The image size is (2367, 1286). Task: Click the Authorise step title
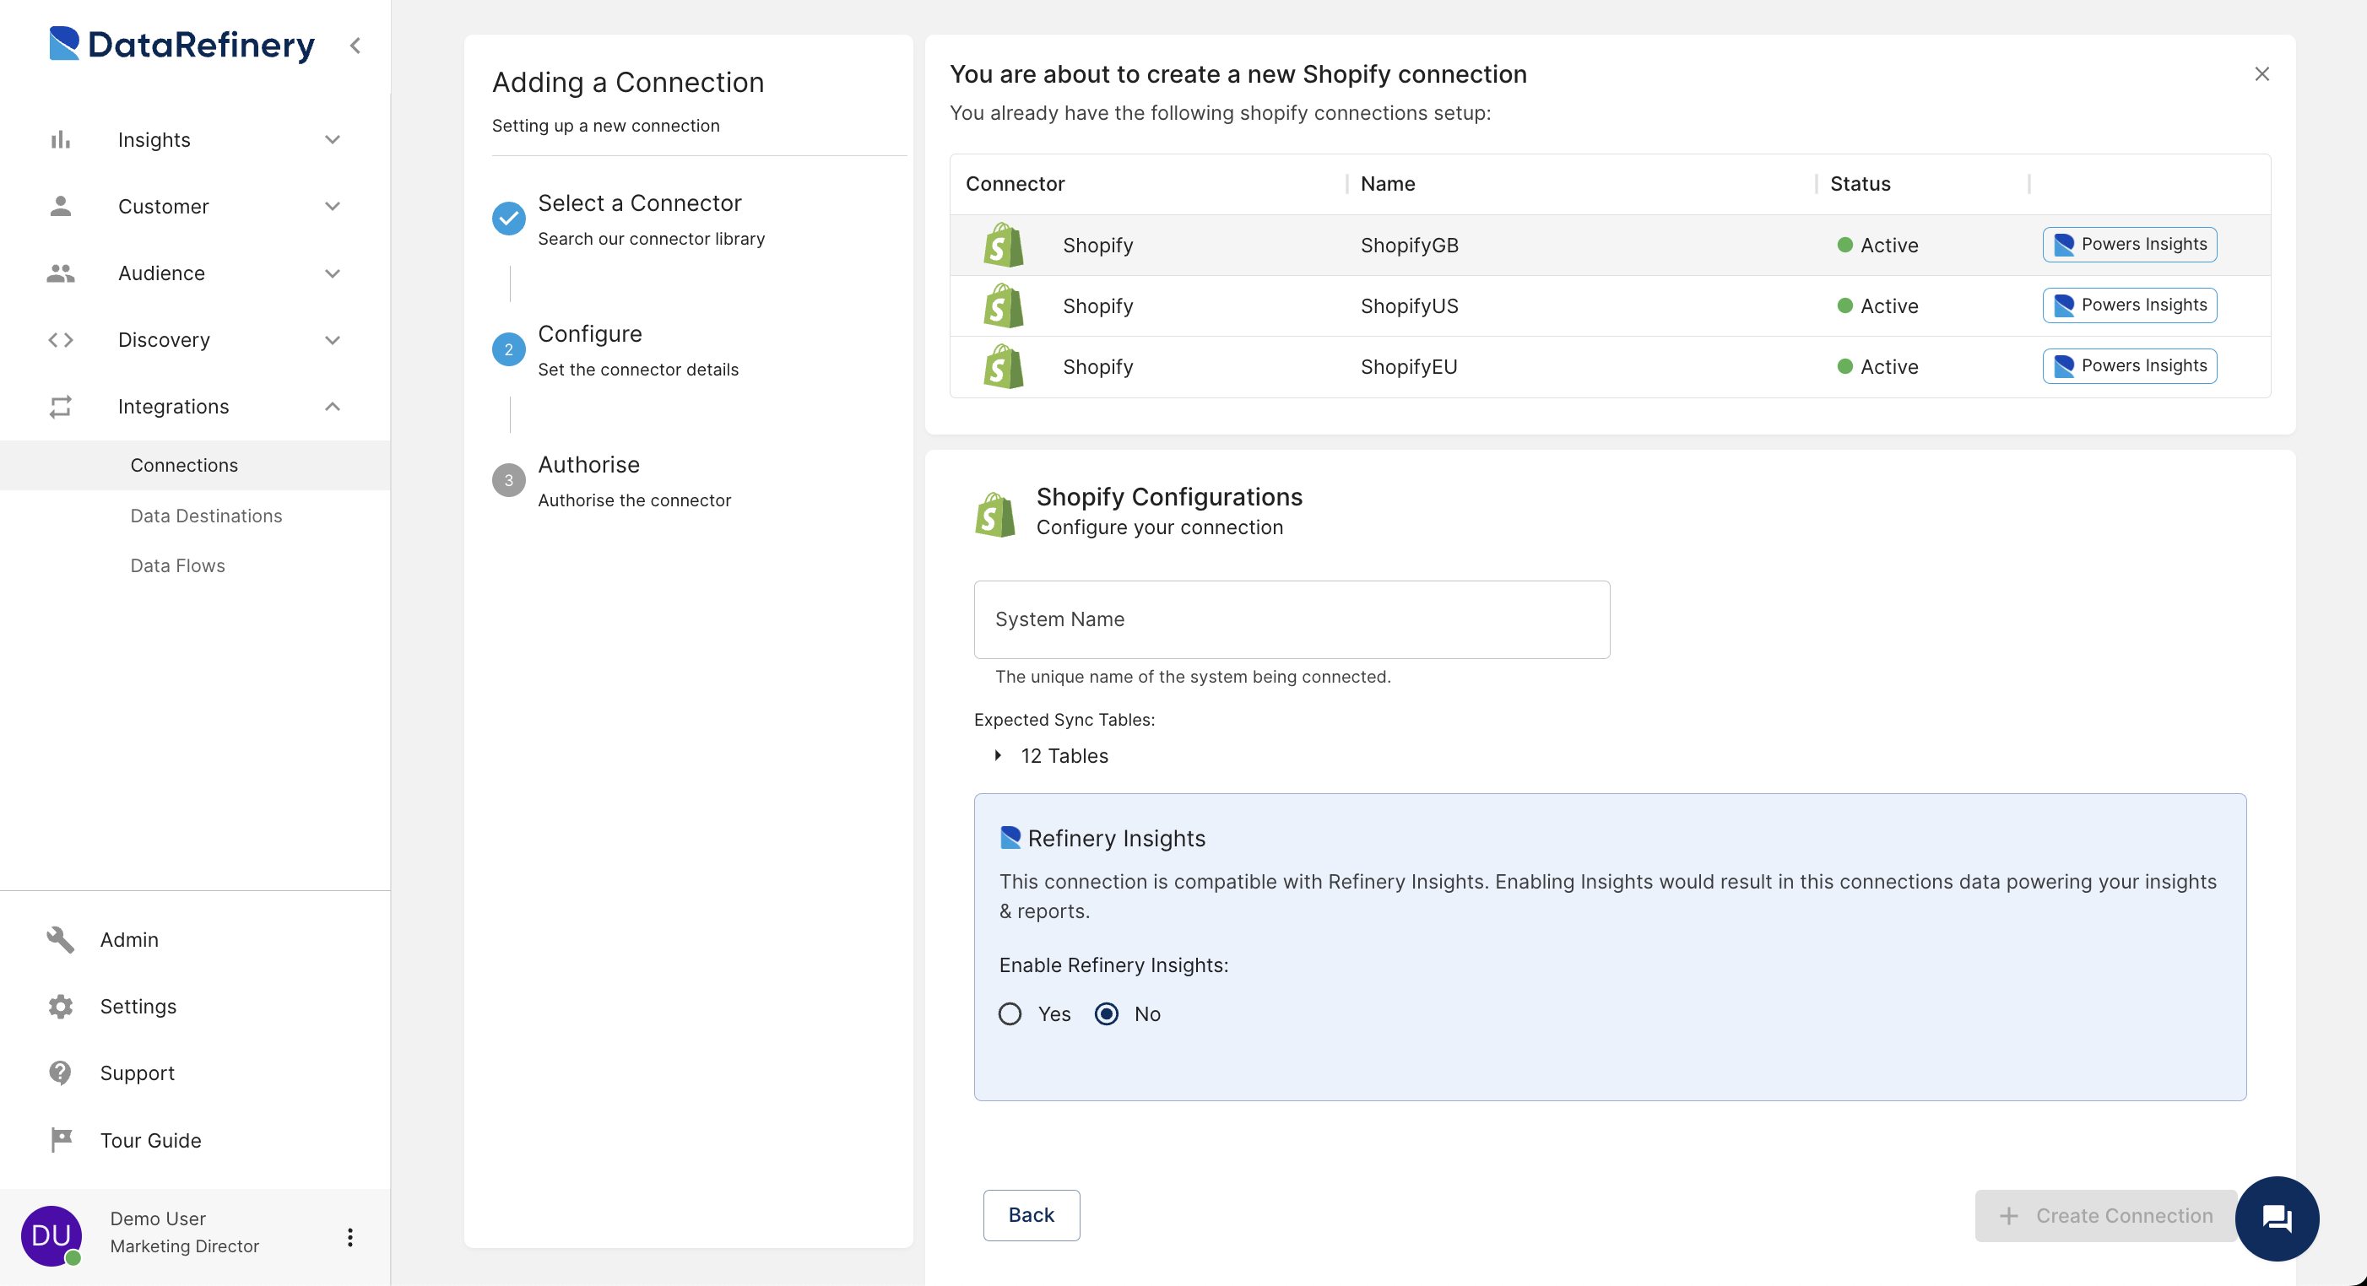pyautogui.click(x=588, y=465)
